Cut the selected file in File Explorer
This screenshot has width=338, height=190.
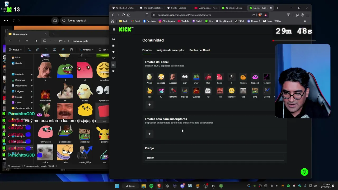[29, 50]
